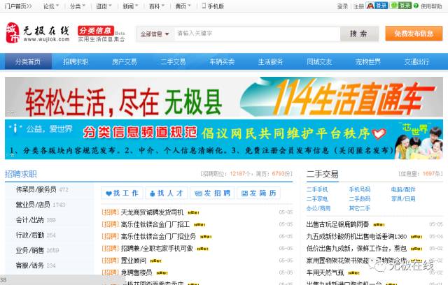Click the 找工作 heart icon button

click(122, 193)
